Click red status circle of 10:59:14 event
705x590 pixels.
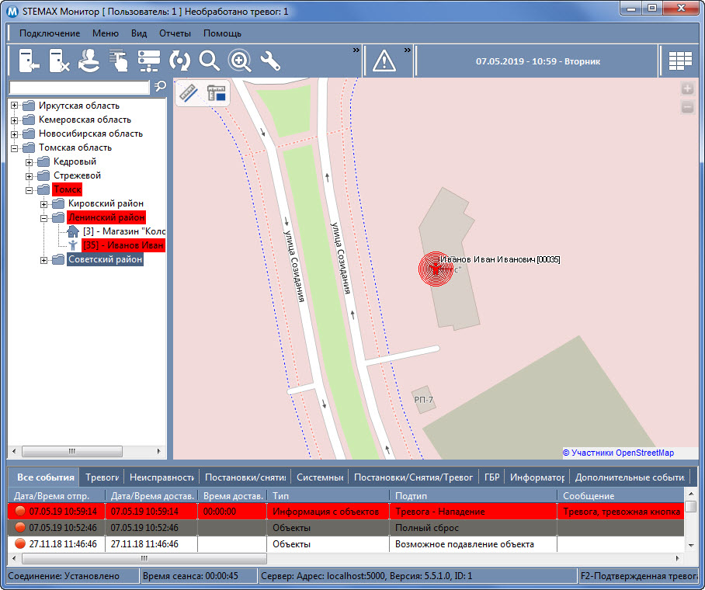(x=19, y=512)
